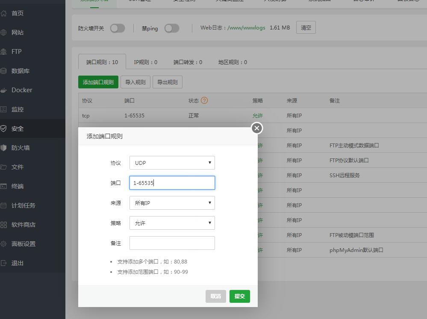The width and height of the screenshot is (427, 319).
Task: Open the 数据库 sidebar menu item
Action: pyautogui.click(x=32, y=71)
